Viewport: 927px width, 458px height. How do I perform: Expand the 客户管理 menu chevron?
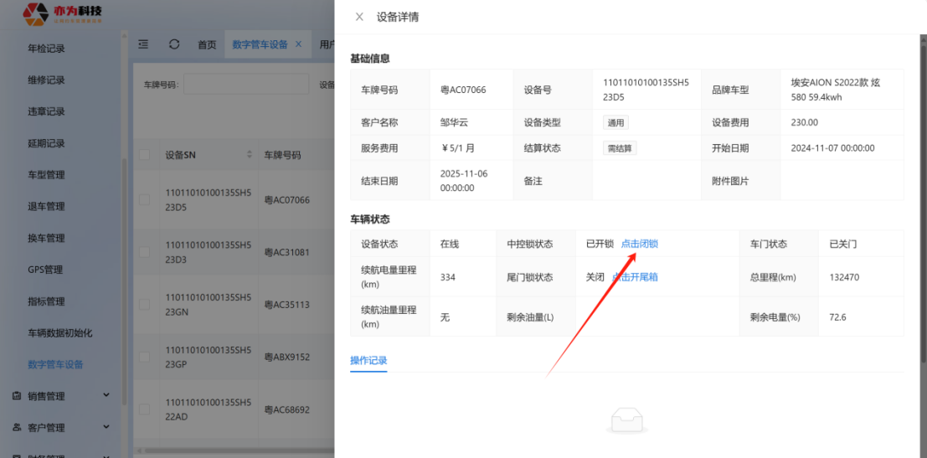point(106,427)
